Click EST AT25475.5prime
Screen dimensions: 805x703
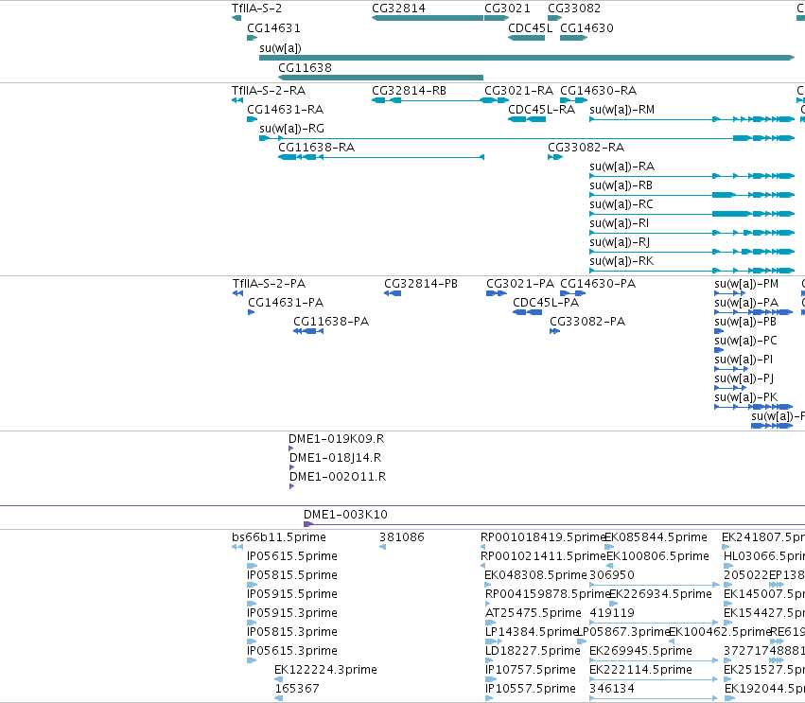533,614
